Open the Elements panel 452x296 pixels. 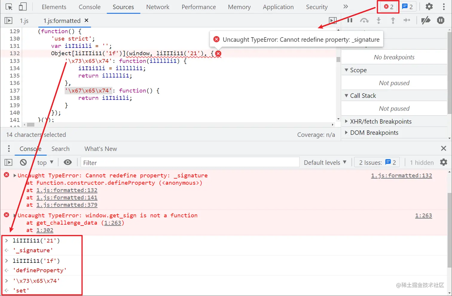click(x=54, y=7)
